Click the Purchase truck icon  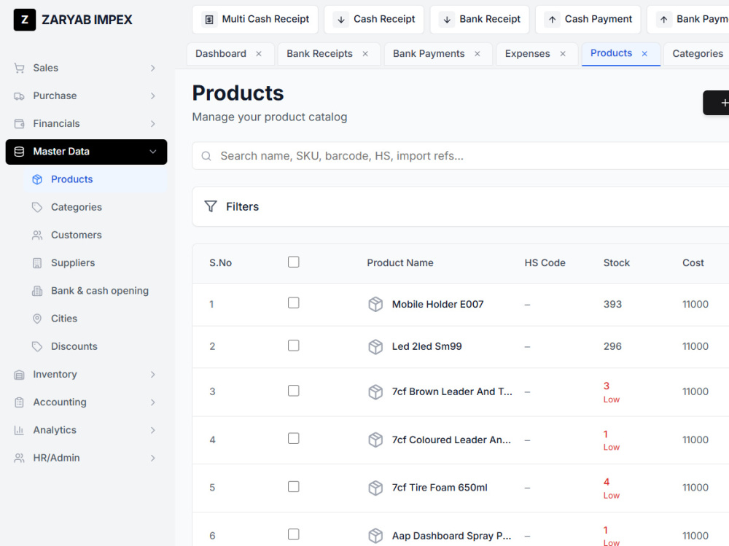(x=19, y=96)
